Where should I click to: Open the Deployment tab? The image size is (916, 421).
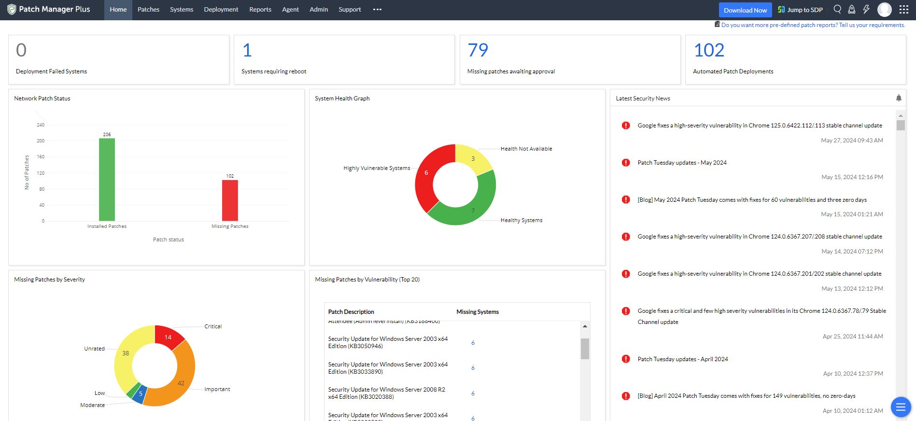coord(221,10)
